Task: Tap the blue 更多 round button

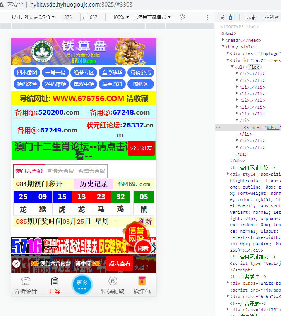Action: click(82, 285)
